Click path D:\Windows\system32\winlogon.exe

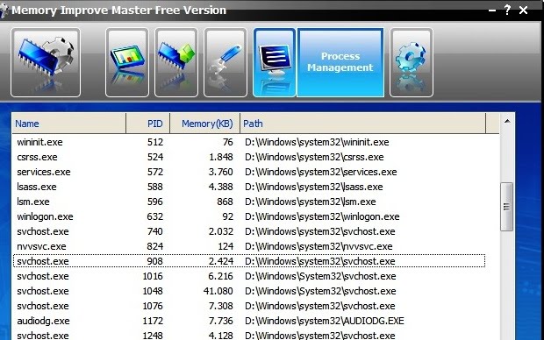322,216
